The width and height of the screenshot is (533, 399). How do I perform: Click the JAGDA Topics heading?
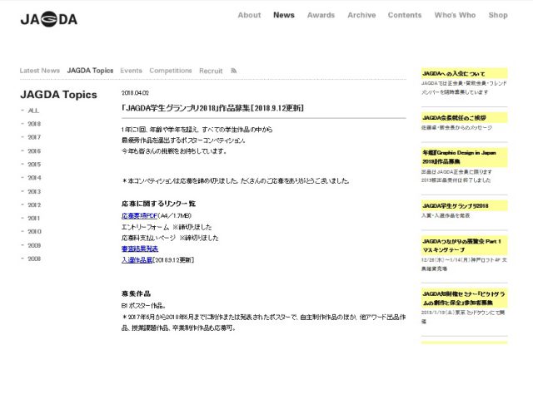[x=58, y=94]
